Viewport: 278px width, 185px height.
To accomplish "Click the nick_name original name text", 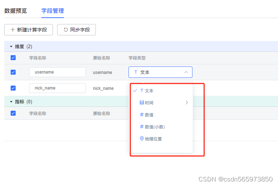I will pos(103,88).
